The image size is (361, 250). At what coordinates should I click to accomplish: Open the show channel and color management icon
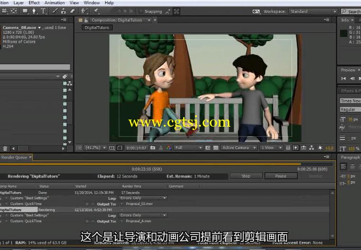(x=169, y=148)
